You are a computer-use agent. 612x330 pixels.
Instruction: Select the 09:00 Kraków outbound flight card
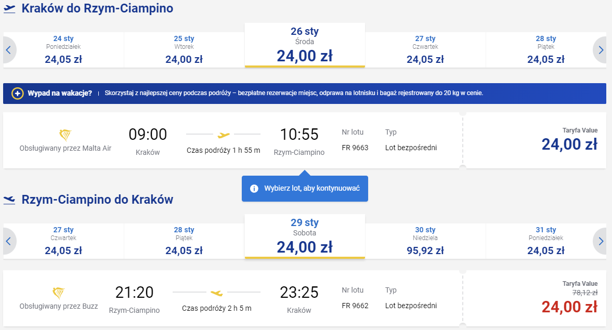point(232,140)
